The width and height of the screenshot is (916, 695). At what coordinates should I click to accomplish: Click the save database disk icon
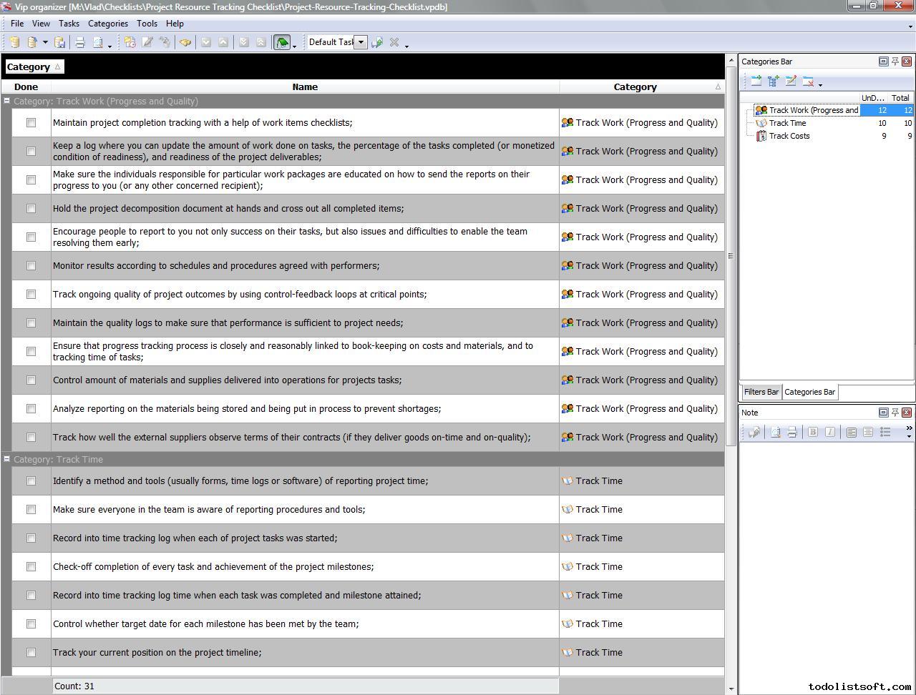pyautogui.click(x=60, y=43)
